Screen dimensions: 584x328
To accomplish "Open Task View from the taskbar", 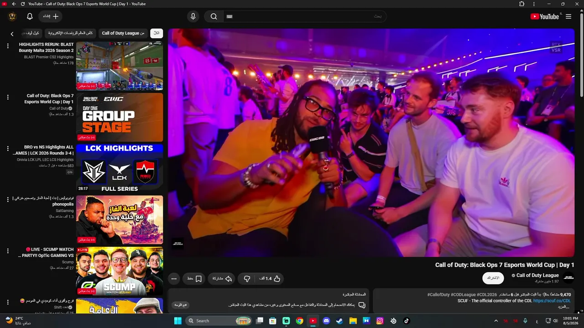I will click(259, 321).
